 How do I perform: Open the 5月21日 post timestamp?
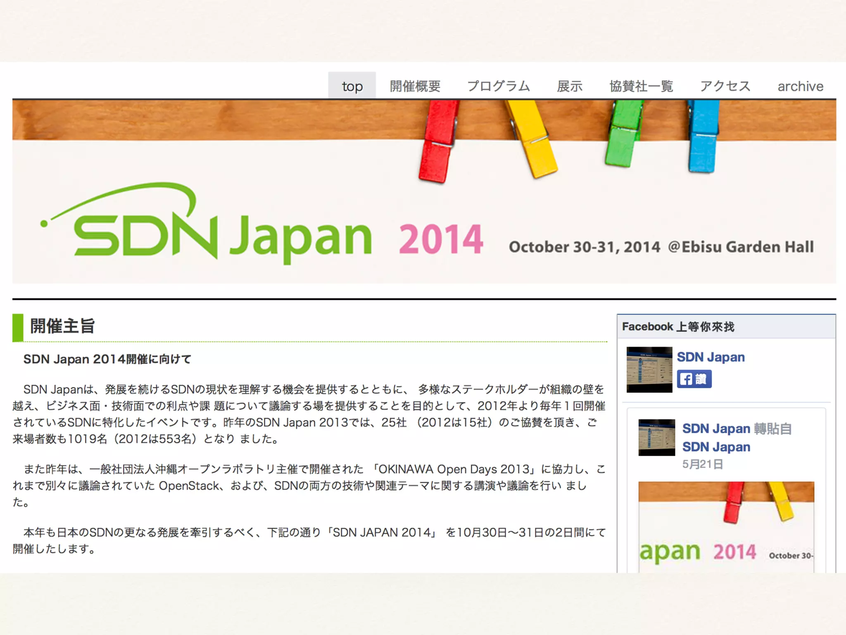click(702, 464)
